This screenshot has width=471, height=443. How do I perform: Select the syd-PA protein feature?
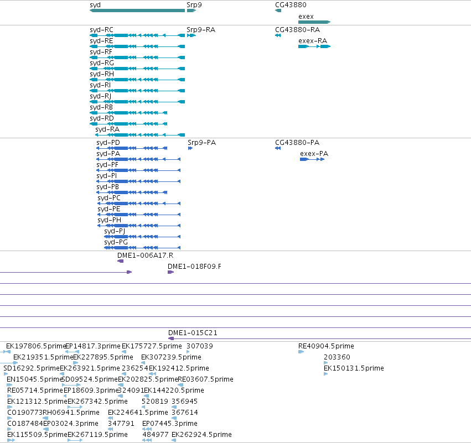pyautogui.click(x=138, y=159)
